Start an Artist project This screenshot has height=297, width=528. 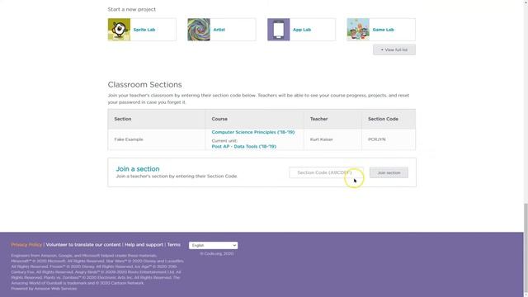pos(219,30)
